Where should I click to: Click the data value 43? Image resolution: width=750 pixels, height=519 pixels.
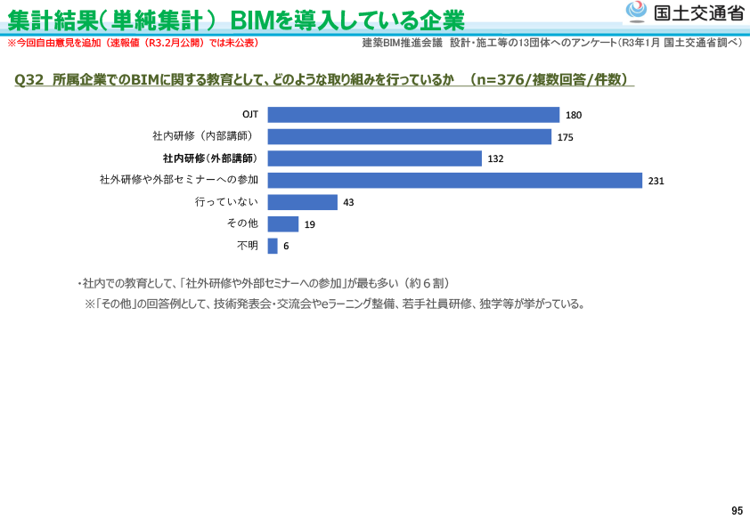[348, 202]
